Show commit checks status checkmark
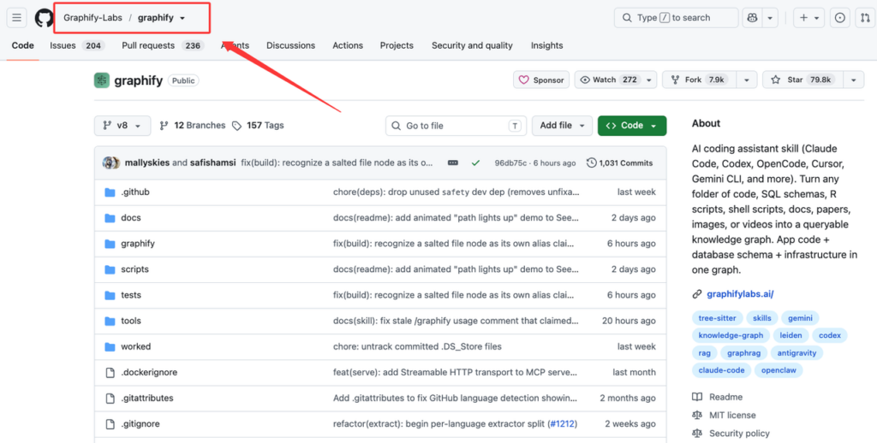This screenshot has width=877, height=443. (475, 163)
